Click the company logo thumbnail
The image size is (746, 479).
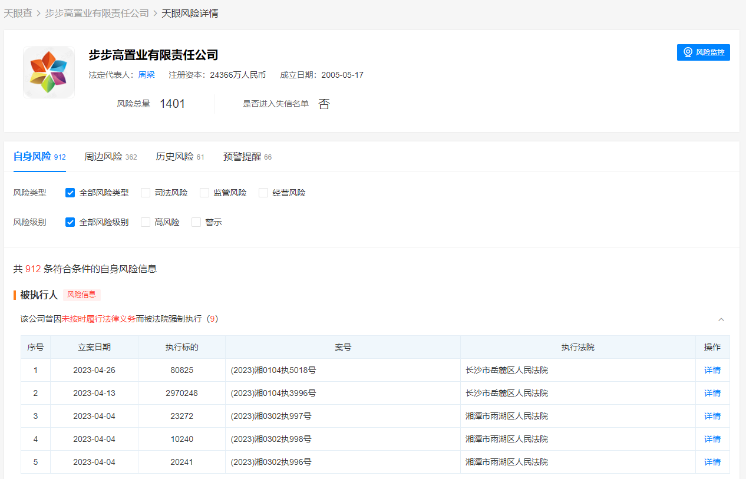49,72
